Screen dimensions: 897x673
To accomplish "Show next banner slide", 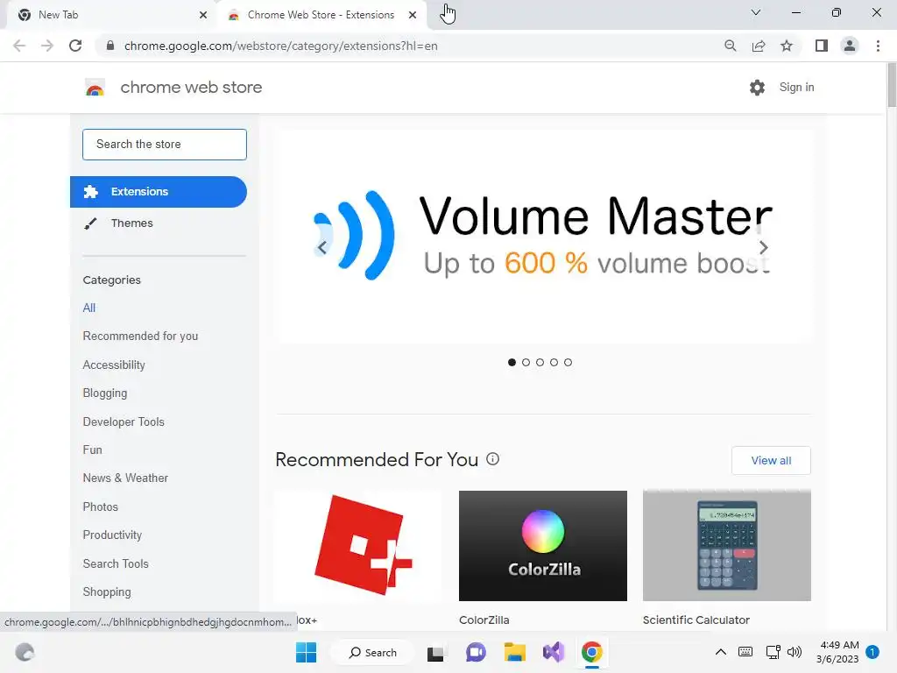I will pos(763,247).
